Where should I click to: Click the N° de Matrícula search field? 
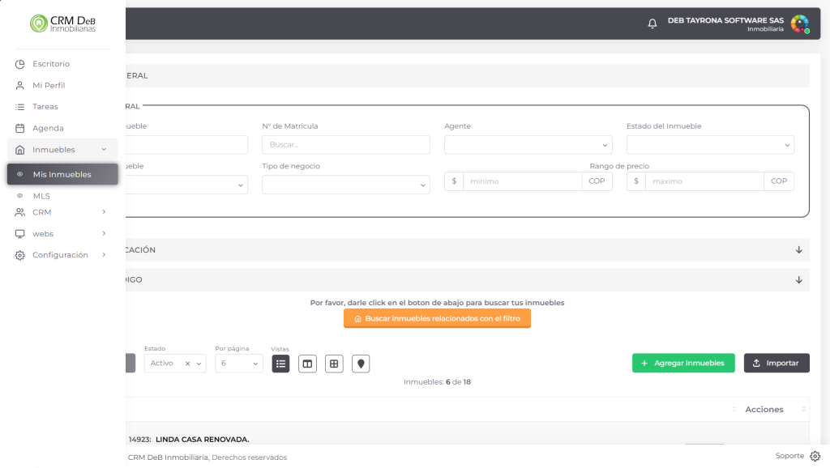click(345, 145)
